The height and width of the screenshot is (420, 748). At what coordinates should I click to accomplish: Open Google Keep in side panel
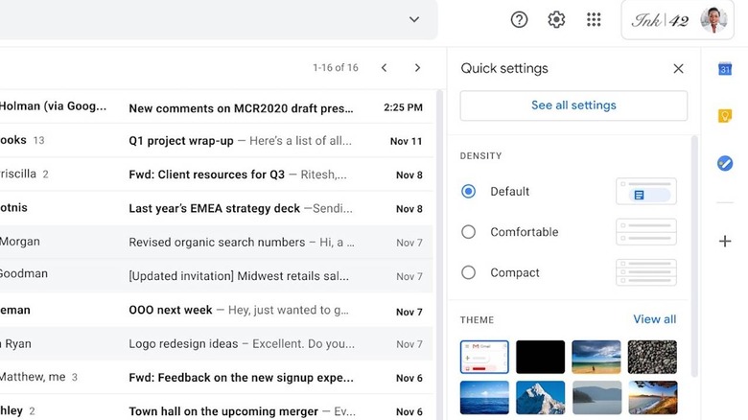[x=725, y=116]
